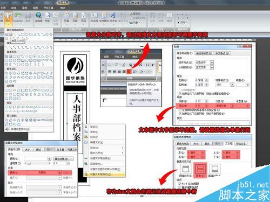Toggle auto-adjust right indent for document grid checkbox
270x202 pixels.
click(x=180, y=94)
